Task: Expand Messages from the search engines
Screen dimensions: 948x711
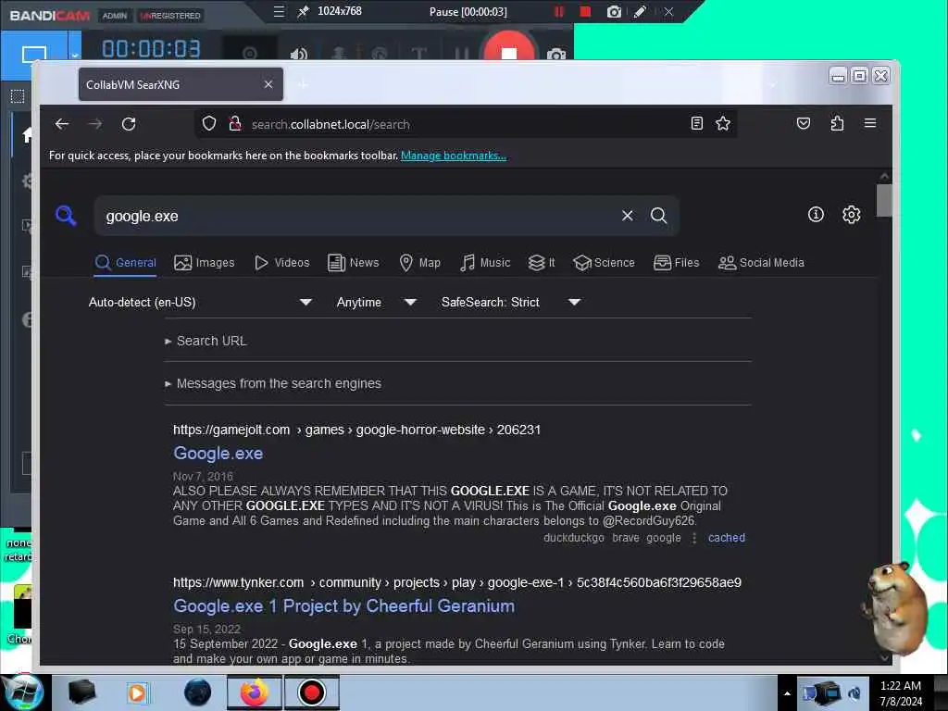Action: [273, 383]
